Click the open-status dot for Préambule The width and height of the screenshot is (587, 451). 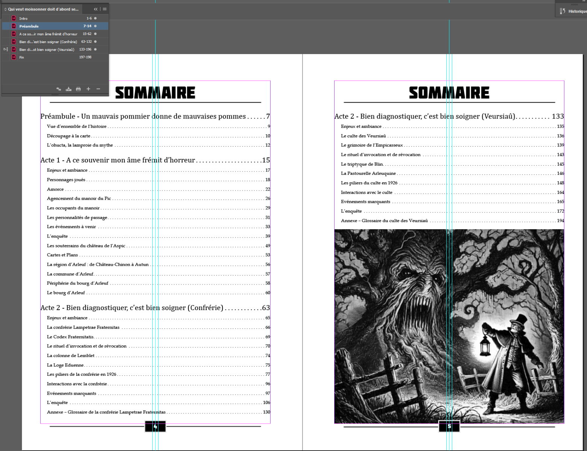[x=95, y=26]
